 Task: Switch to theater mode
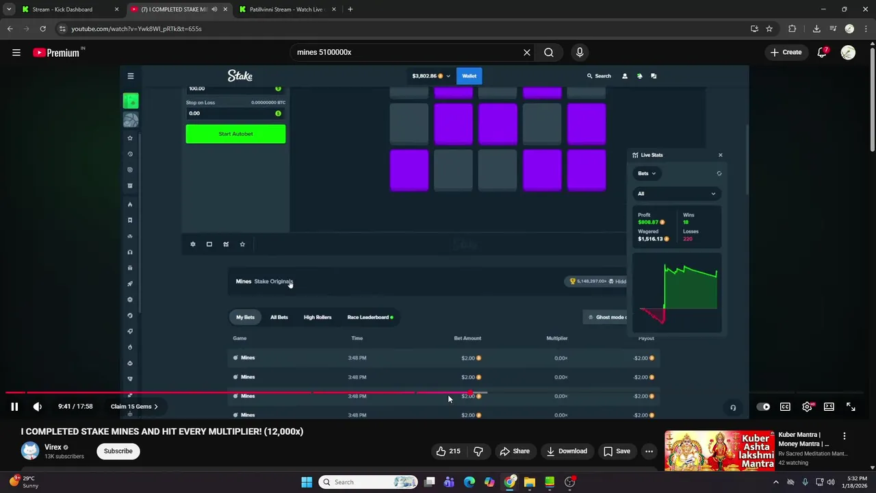tap(829, 407)
